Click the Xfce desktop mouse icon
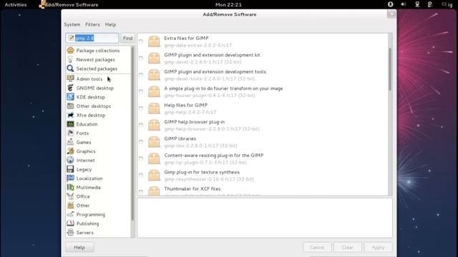The height and width of the screenshot is (257, 458). [x=70, y=115]
